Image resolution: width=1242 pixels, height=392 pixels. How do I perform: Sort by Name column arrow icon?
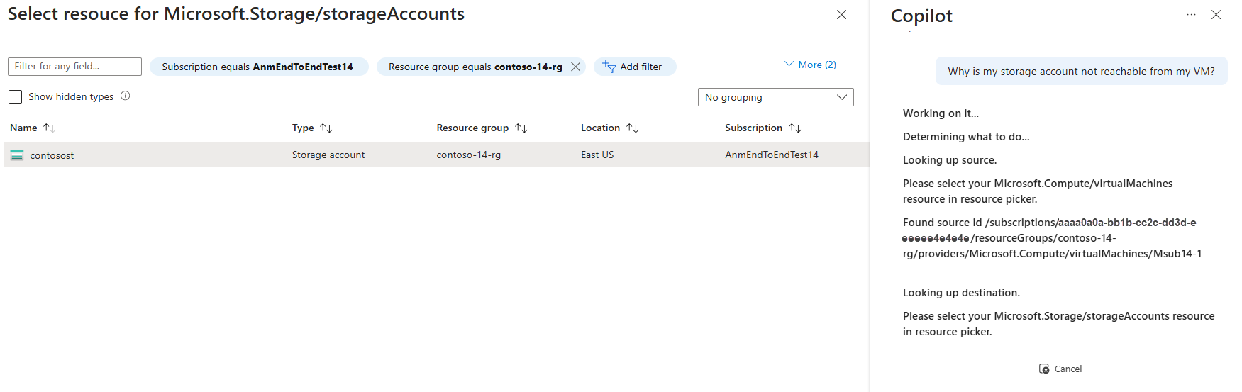pos(49,128)
